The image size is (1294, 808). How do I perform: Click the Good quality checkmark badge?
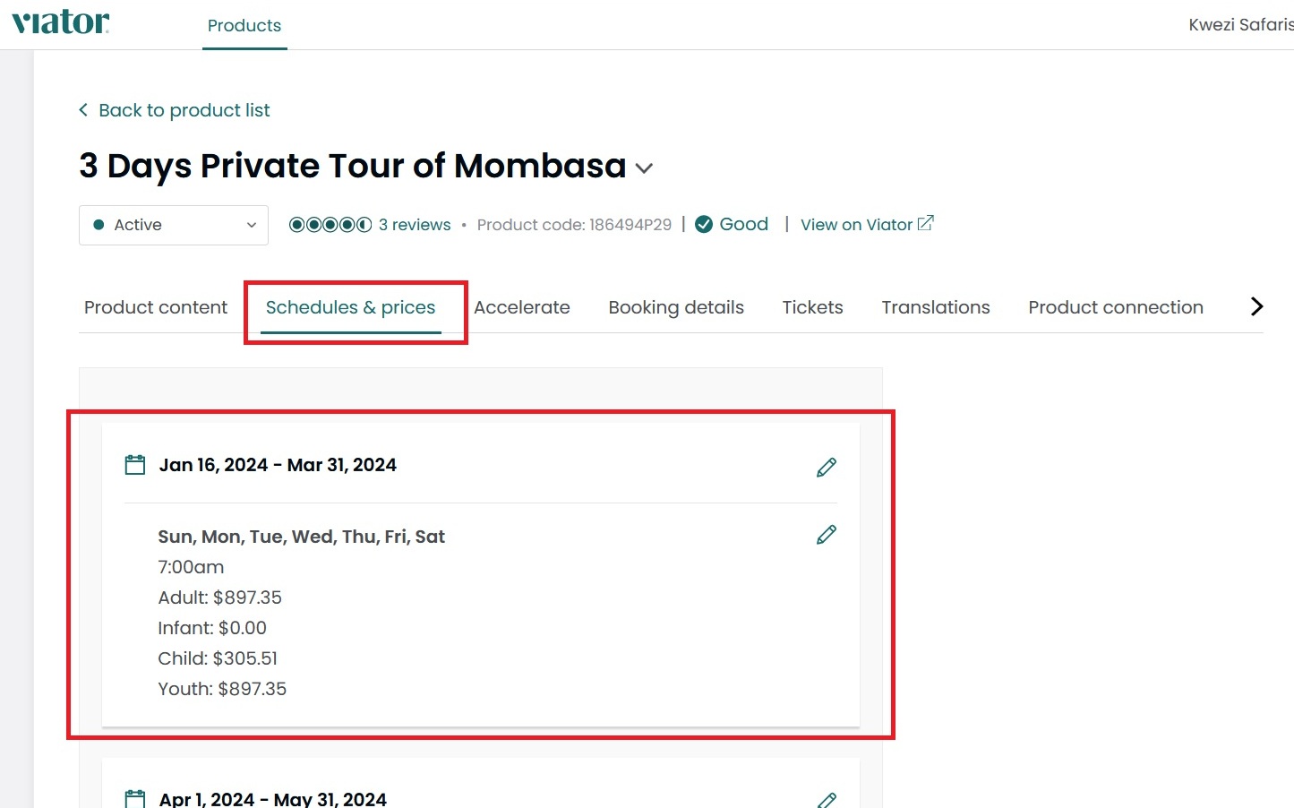coord(704,224)
